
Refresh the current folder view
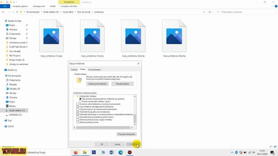click(x=210, y=12)
